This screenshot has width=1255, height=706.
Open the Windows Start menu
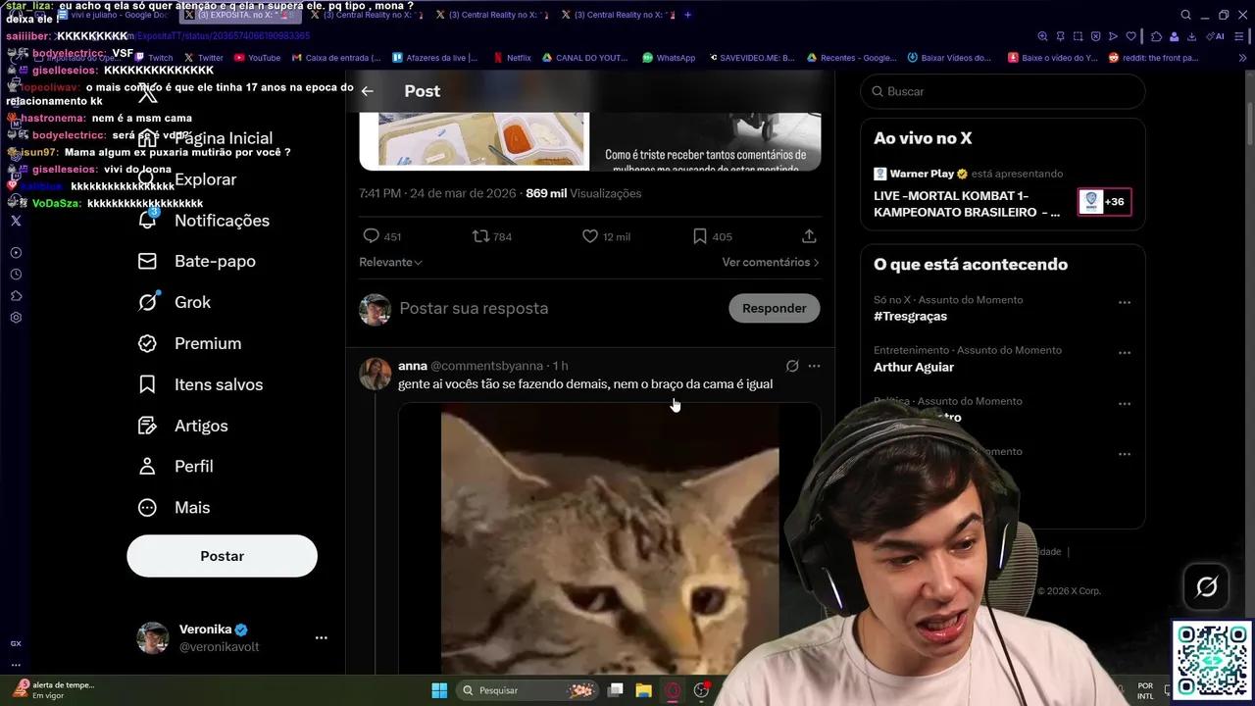click(x=439, y=690)
